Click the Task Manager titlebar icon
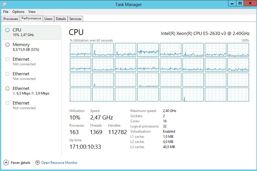The width and height of the screenshot is (257, 171). tap(4, 4)
